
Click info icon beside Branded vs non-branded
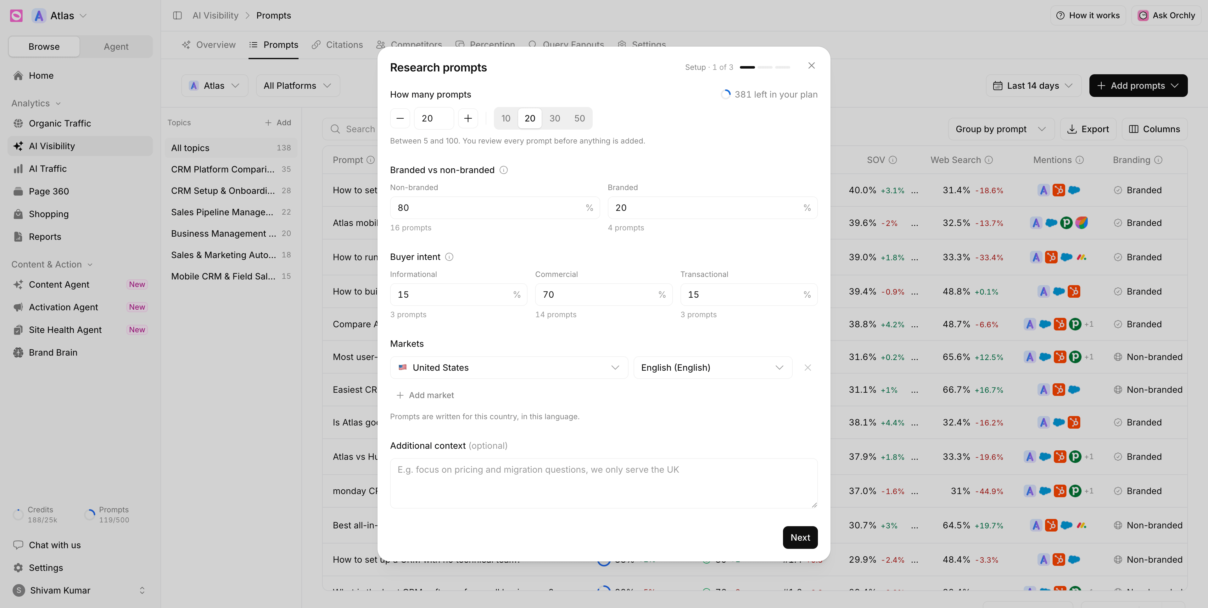click(504, 170)
